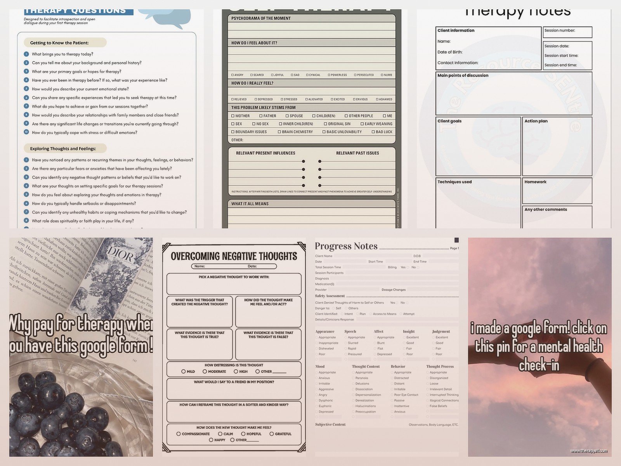
Task: Click the 'Any other comments' box
Action: (x=557, y=217)
